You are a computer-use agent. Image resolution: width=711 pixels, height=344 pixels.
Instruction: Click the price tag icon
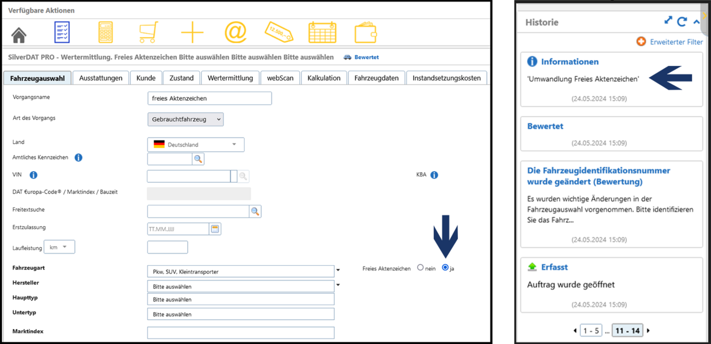pos(278,33)
